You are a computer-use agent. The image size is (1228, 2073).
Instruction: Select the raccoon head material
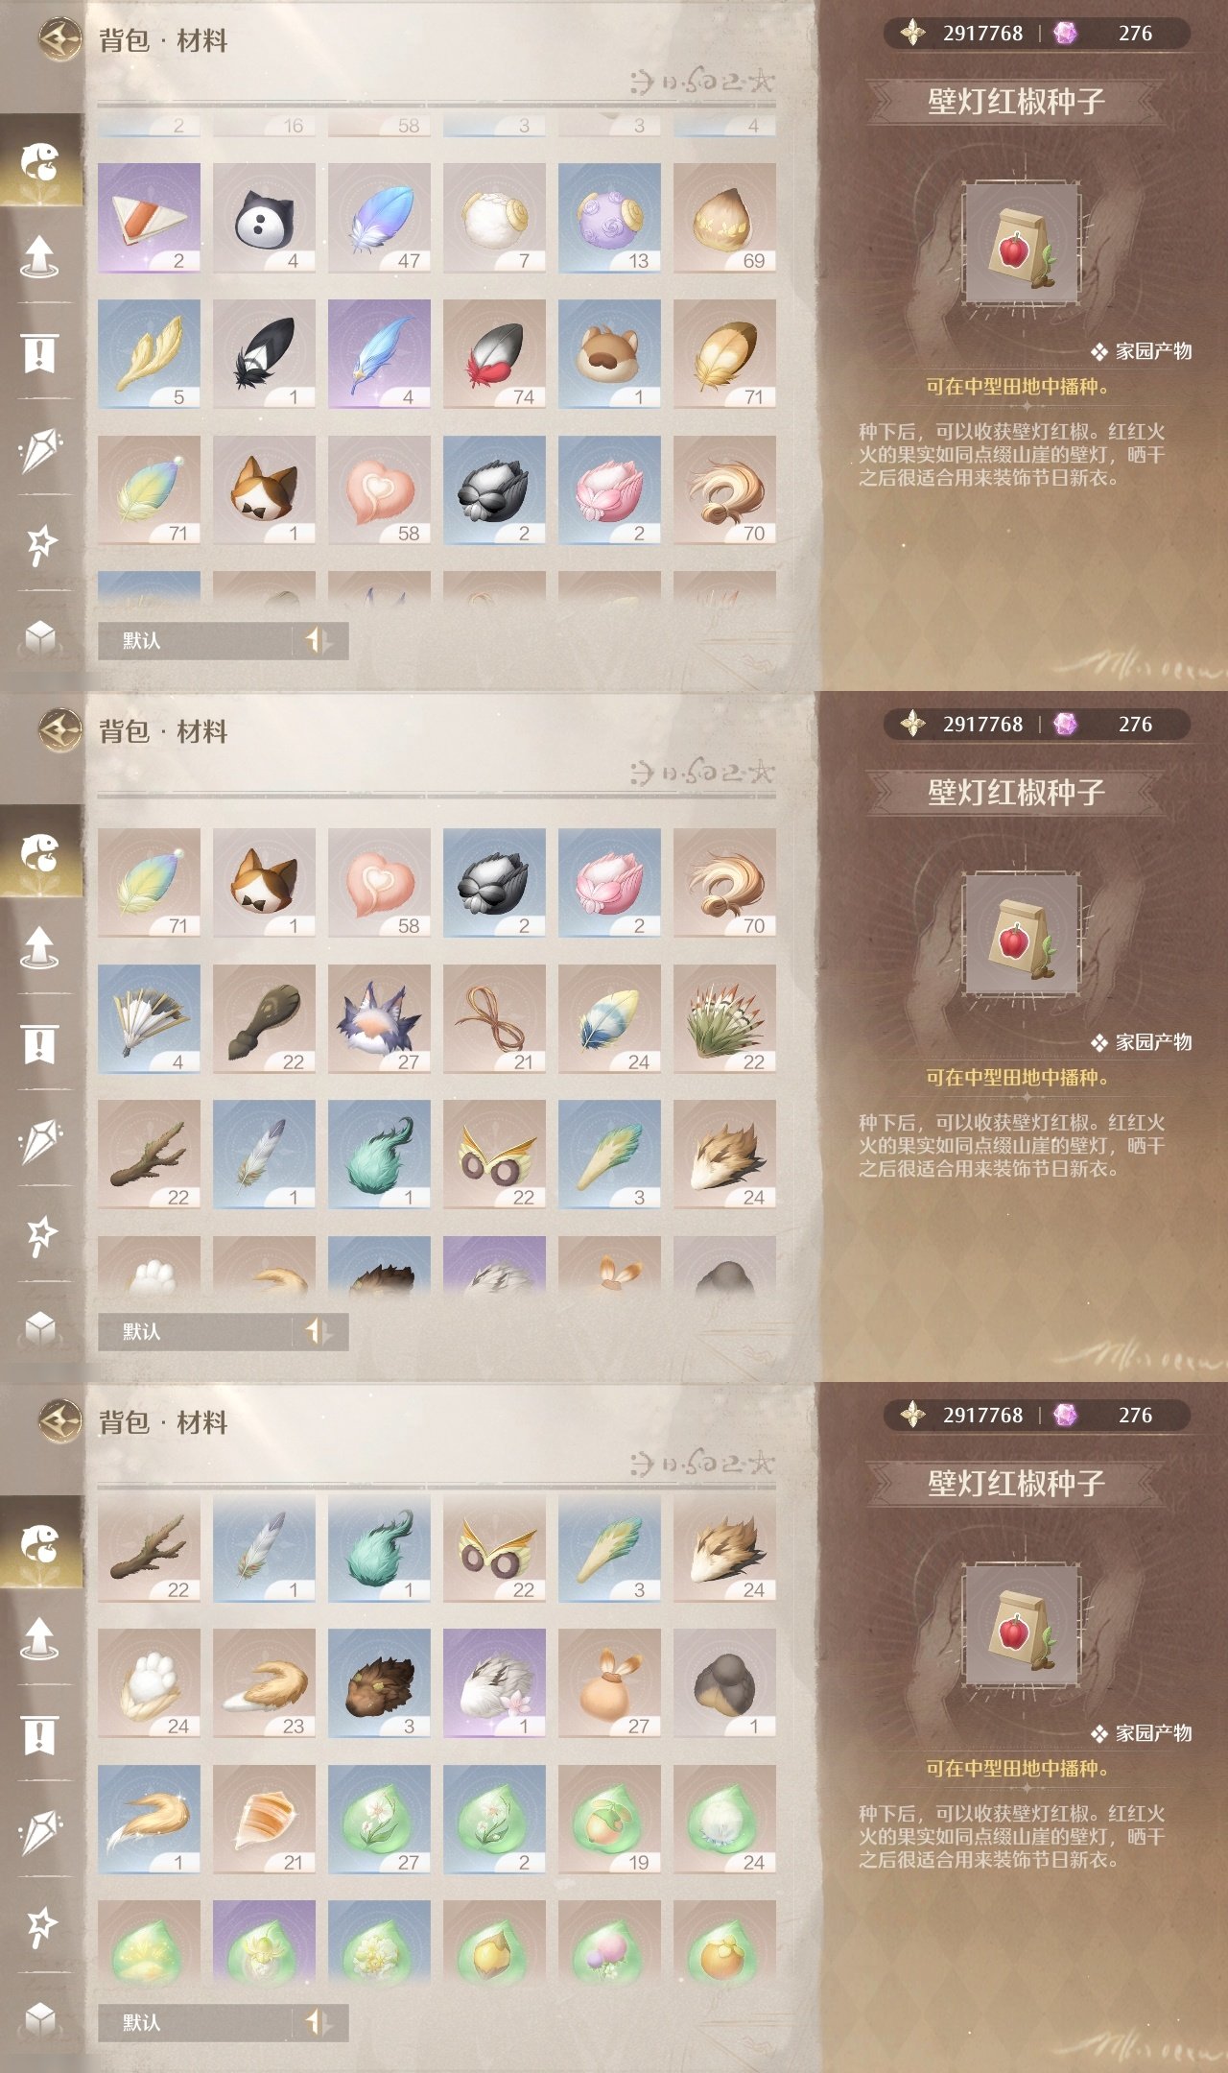[x=609, y=354]
